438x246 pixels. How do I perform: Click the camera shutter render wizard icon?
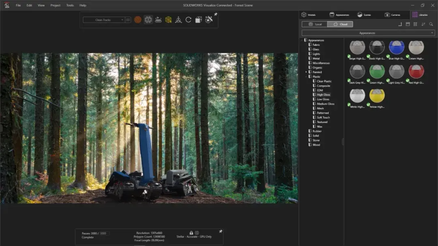[x=209, y=20]
